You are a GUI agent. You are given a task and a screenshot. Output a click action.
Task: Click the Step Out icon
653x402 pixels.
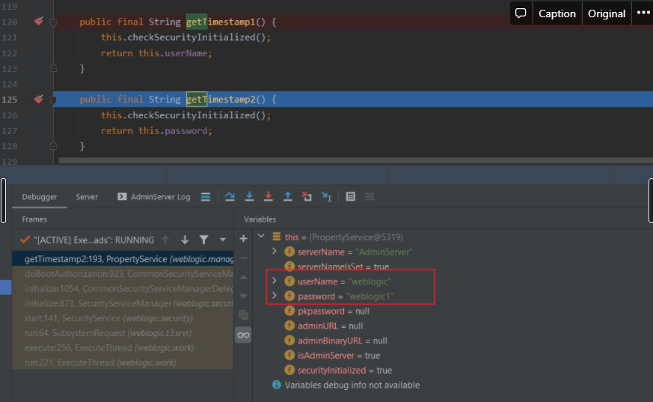coord(288,197)
